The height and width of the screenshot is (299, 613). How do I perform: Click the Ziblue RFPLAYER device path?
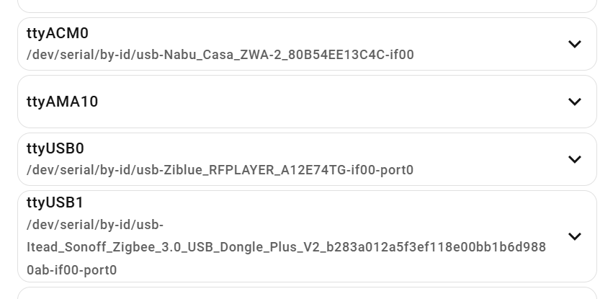(x=220, y=170)
